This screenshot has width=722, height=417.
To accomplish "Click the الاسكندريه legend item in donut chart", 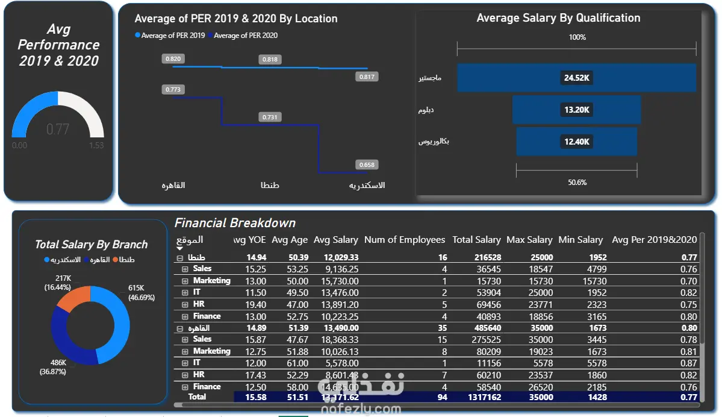I will [62, 260].
